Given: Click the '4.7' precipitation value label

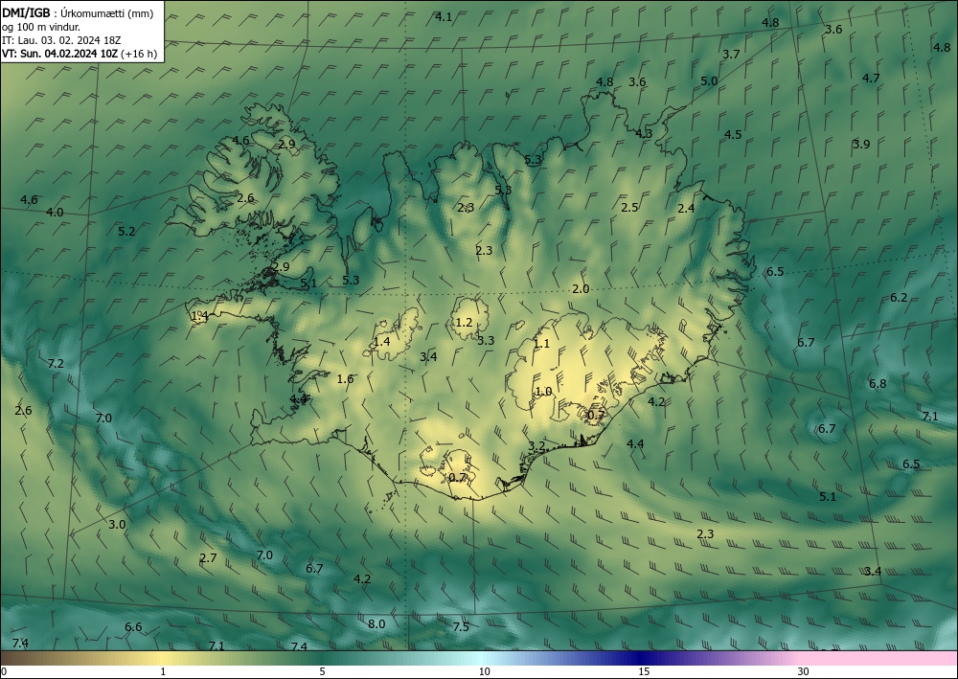Looking at the screenshot, I should pos(871,79).
